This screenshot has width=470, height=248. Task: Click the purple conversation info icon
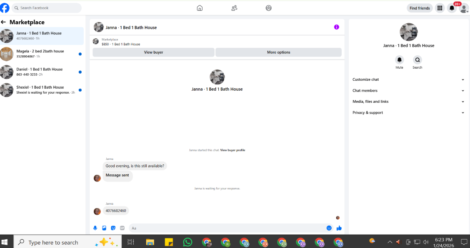tap(337, 27)
